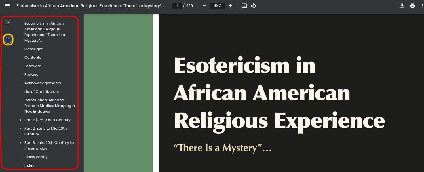Toggle the sidebar with the hamburger menu icon
424x172 pixels.
coord(7,6)
